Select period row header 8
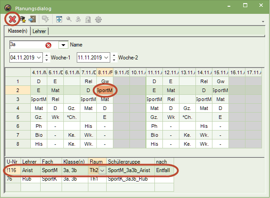The image size is (270, 198). pyautogui.click(x=18, y=144)
